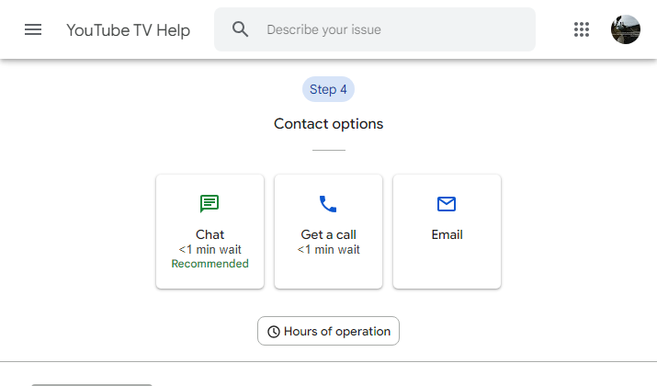Screen dimensions: 657x386
Task: Click the green chat bubble icon
Action: (x=210, y=204)
